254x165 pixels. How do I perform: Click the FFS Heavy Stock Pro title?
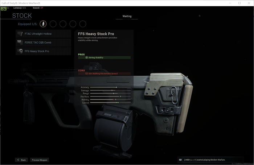point(96,34)
